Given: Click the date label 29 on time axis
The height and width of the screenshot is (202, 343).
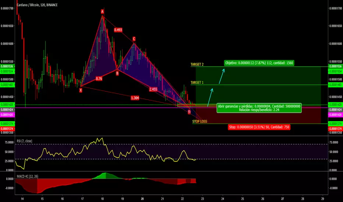Looking at the screenshot, I should (323, 199).
